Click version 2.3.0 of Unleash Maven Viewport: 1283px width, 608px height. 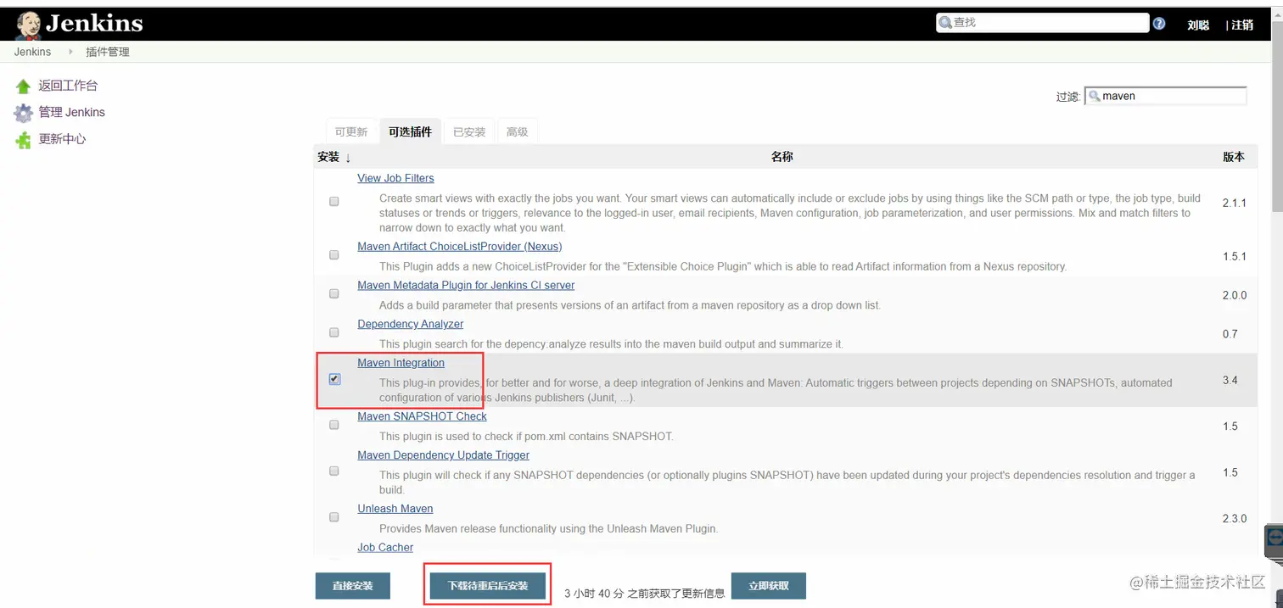(1235, 518)
